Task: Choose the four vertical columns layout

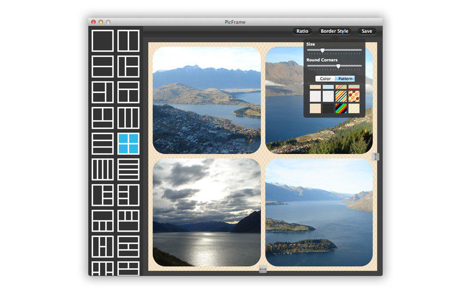Action: (x=102, y=169)
